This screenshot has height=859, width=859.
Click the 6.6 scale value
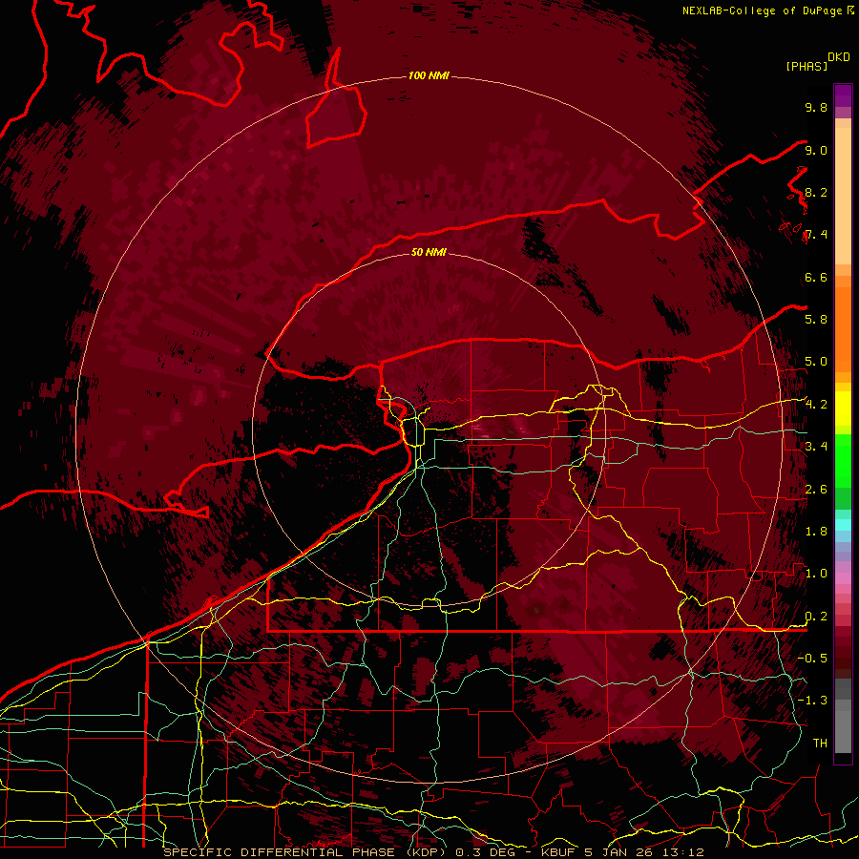816,277
